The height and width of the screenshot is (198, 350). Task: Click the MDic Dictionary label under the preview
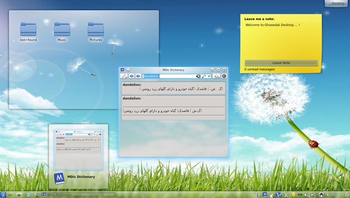point(81,176)
